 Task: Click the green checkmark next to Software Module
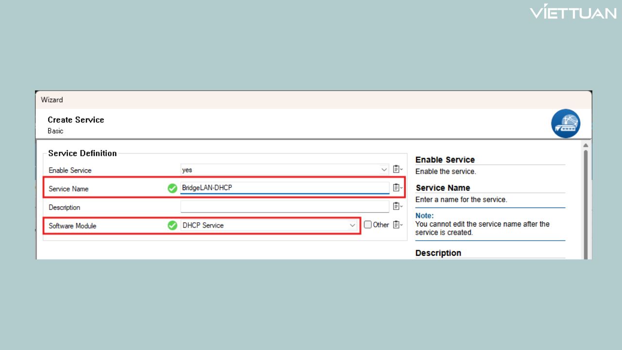click(x=173, y=226)
